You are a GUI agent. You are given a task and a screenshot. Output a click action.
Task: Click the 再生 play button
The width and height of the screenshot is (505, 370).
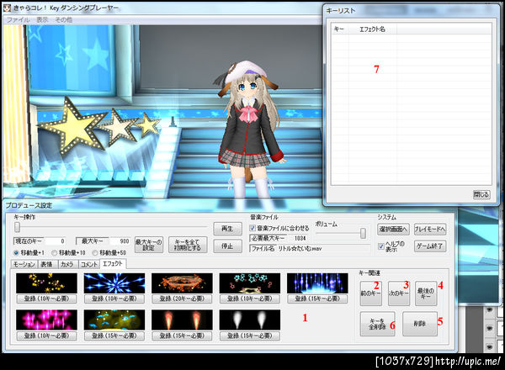click(x=227, y=229)
